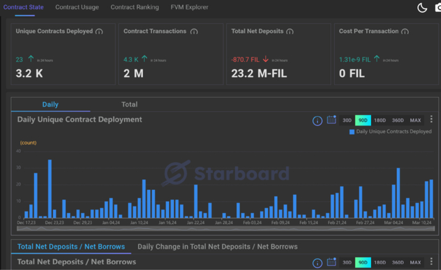Click info icon on Daily Unique Contract Deployment chart
The width and height of the screenshot is (441, 270).
coord(318,120)
